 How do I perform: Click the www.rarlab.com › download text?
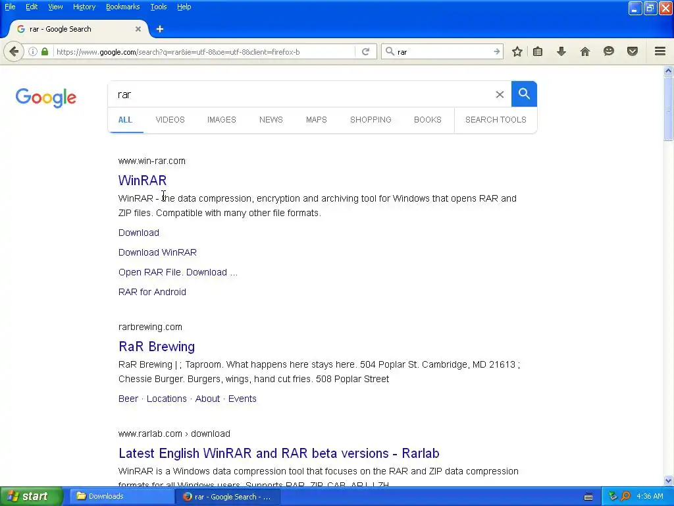click(x=174, y=434)
